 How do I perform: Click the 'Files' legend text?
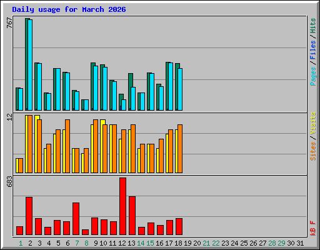312,50
